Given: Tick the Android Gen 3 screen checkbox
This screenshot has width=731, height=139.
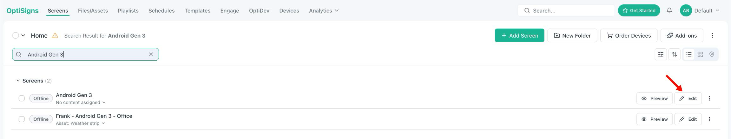Looking at the screenshot, I should 22,98.
